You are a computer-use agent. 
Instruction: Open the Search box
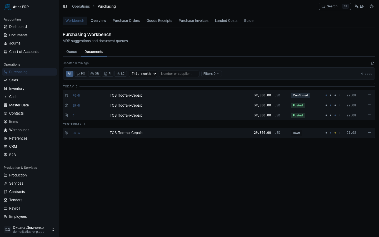coord(335,6)
